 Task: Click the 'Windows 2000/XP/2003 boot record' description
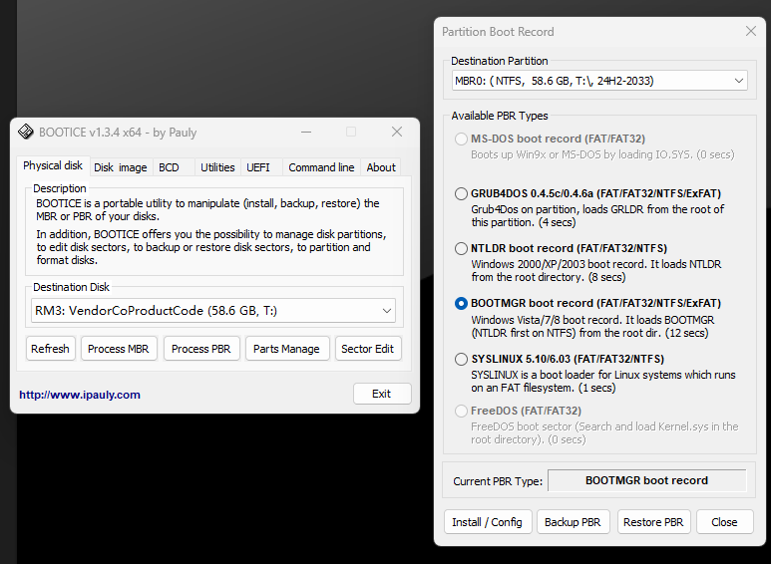click(x=595, y=271)
